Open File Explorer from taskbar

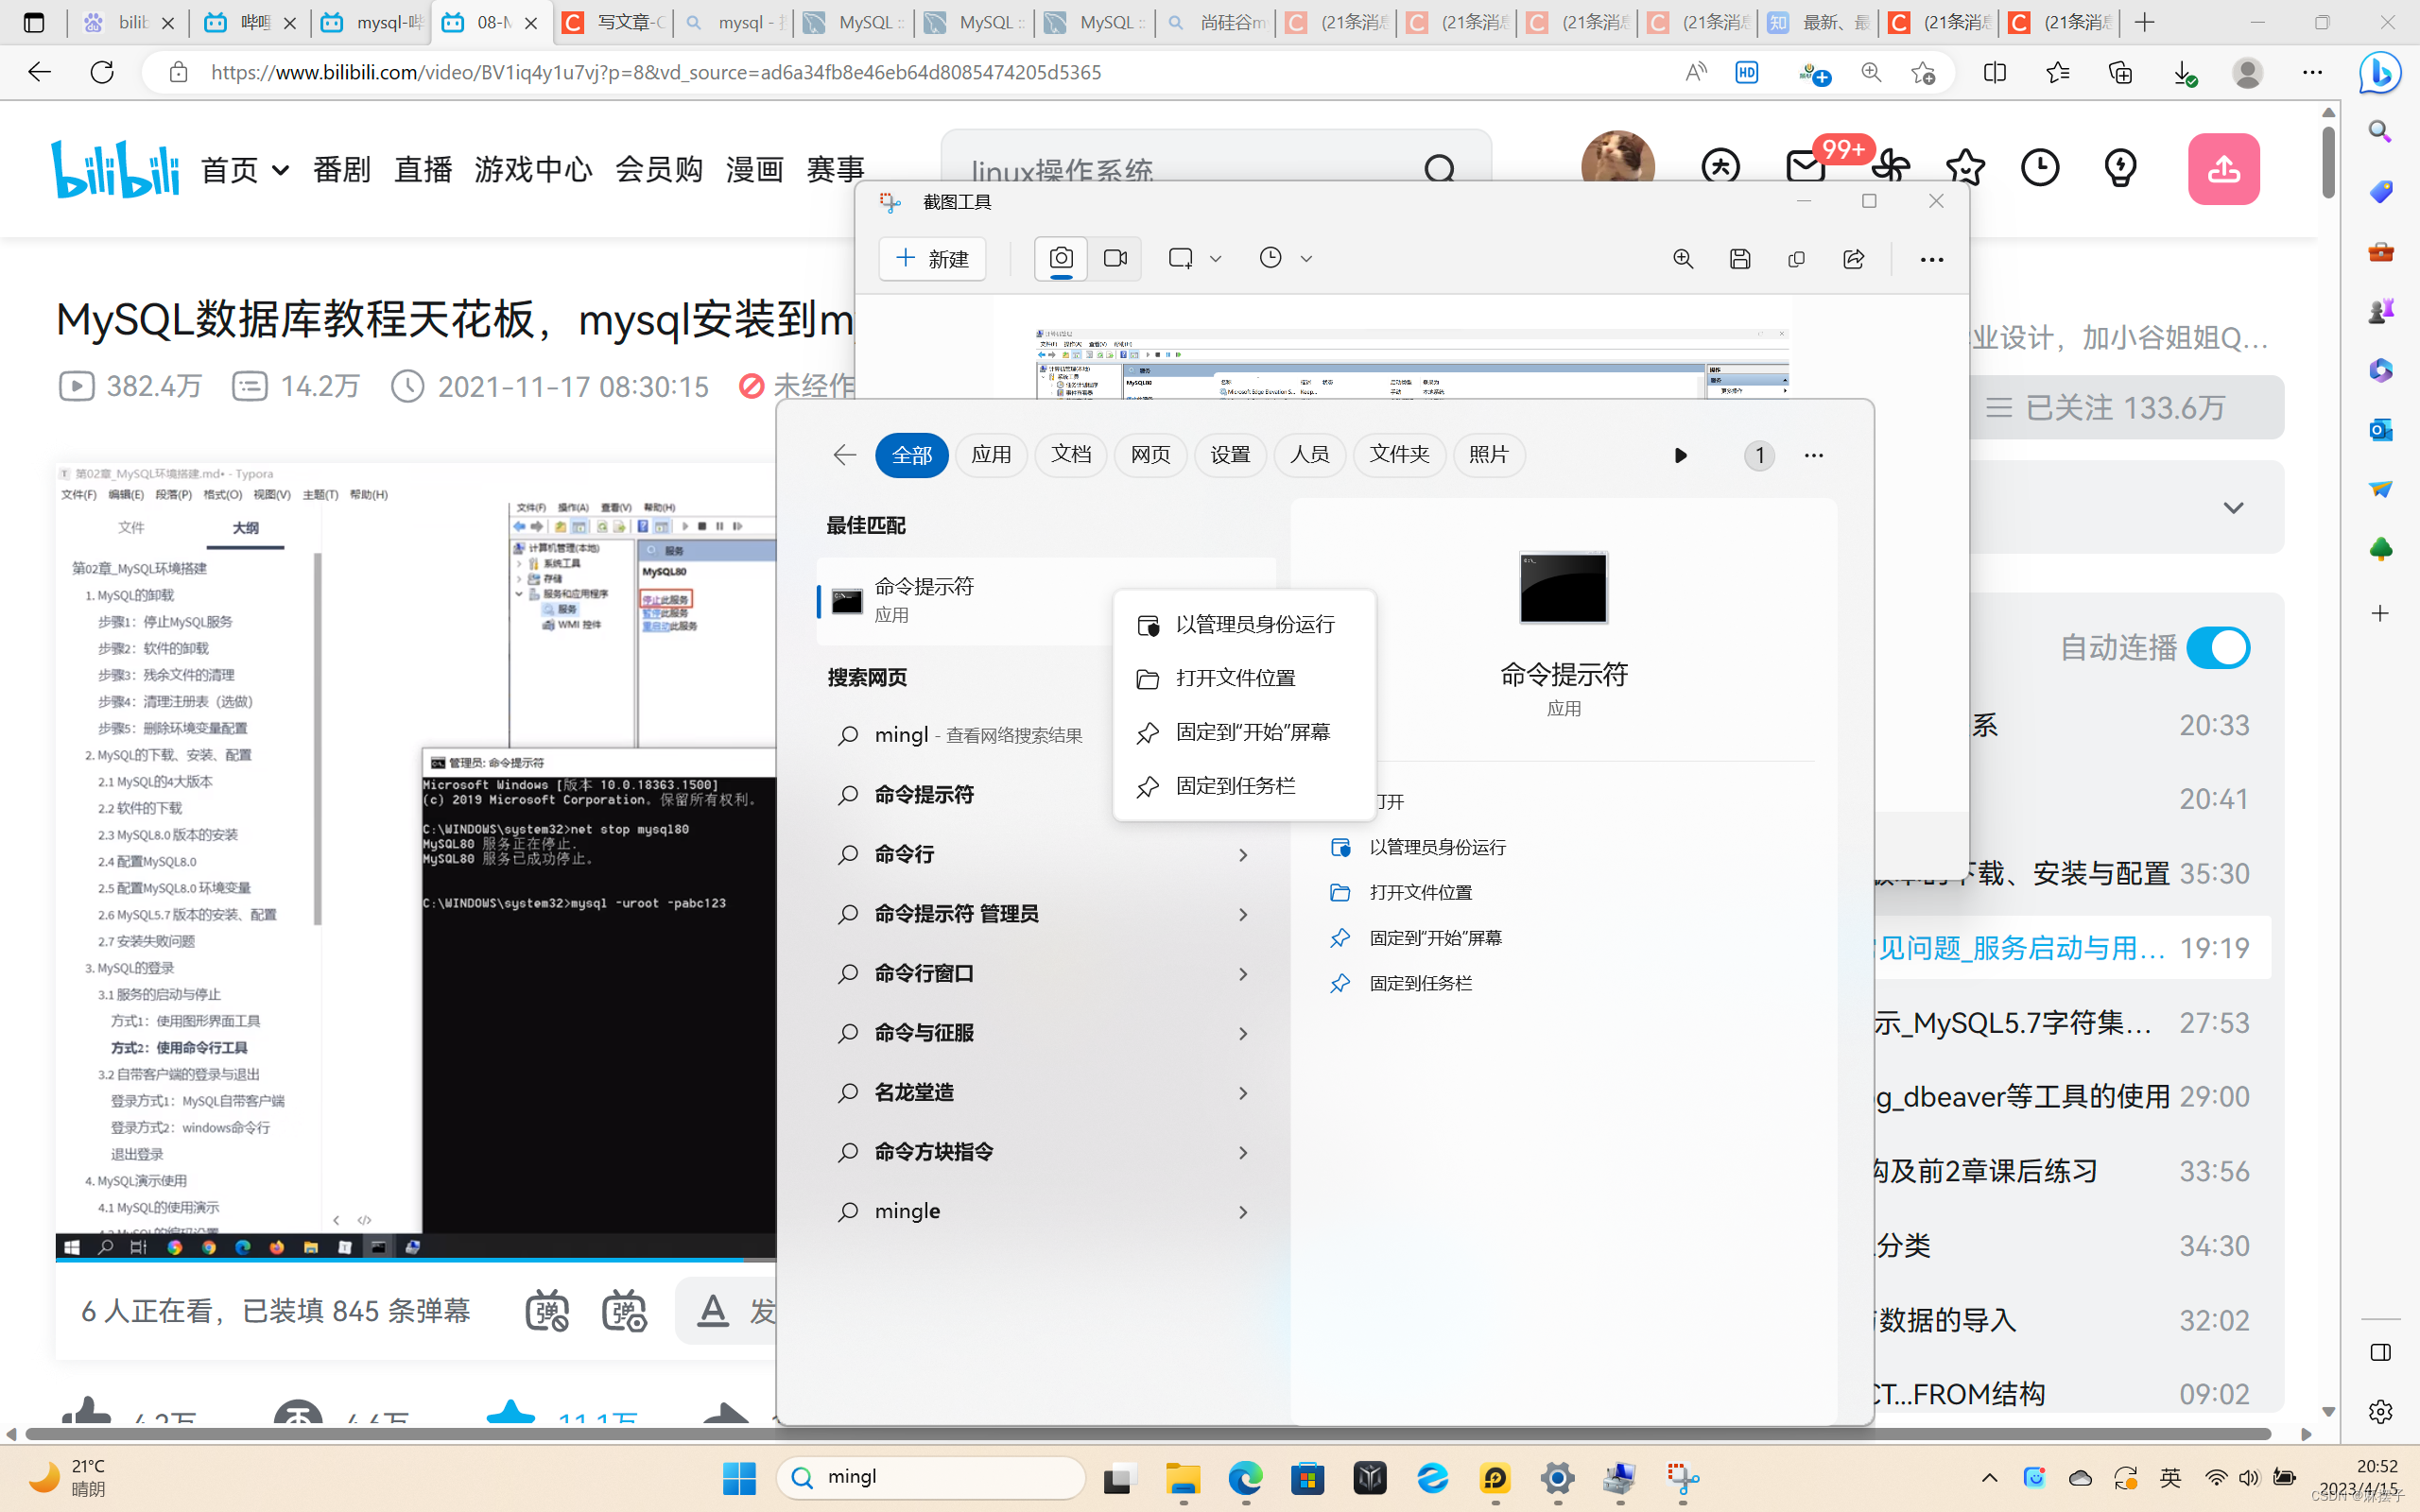1183,1478
